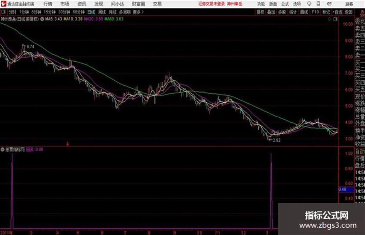Switch to 5分钟 period
The width and height of the screenshot is (365, 235).
(x=36, y=12)
